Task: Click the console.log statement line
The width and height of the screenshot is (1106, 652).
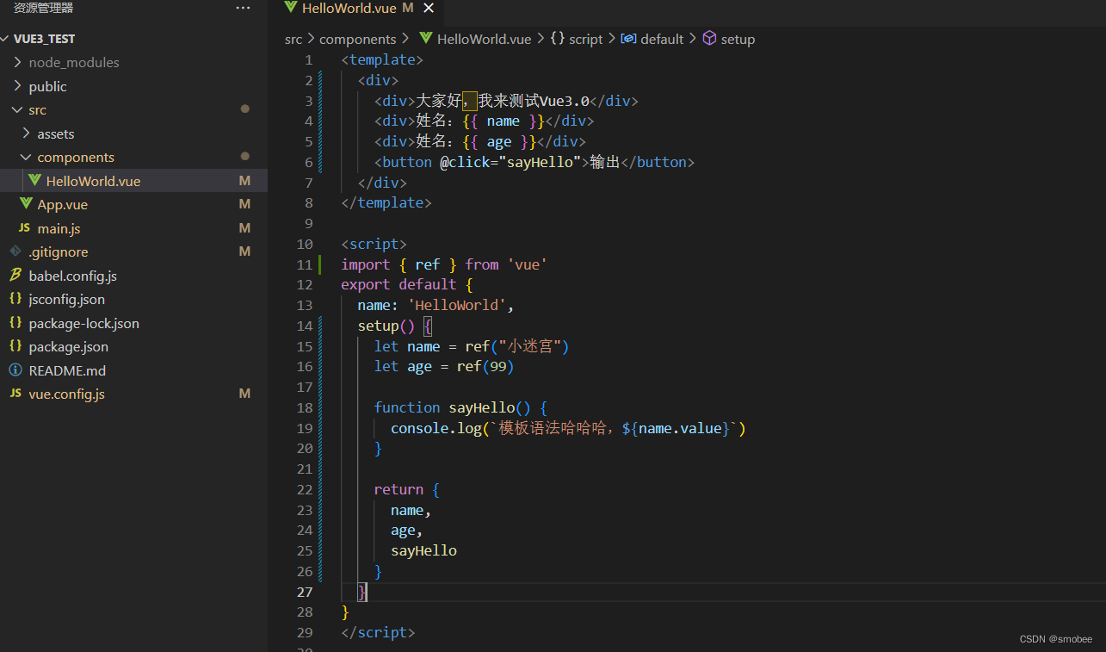Action: pos(568,428)
